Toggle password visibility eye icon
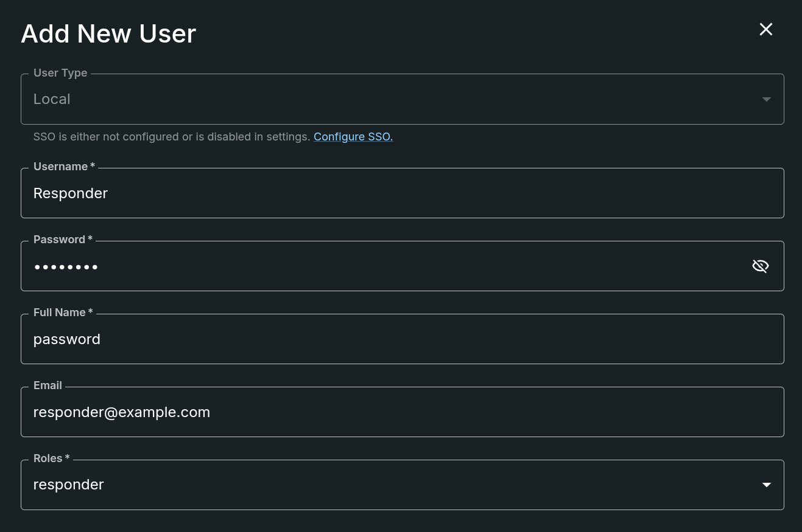The height and width of the screenshot is (532, 802). click(761, 266)
